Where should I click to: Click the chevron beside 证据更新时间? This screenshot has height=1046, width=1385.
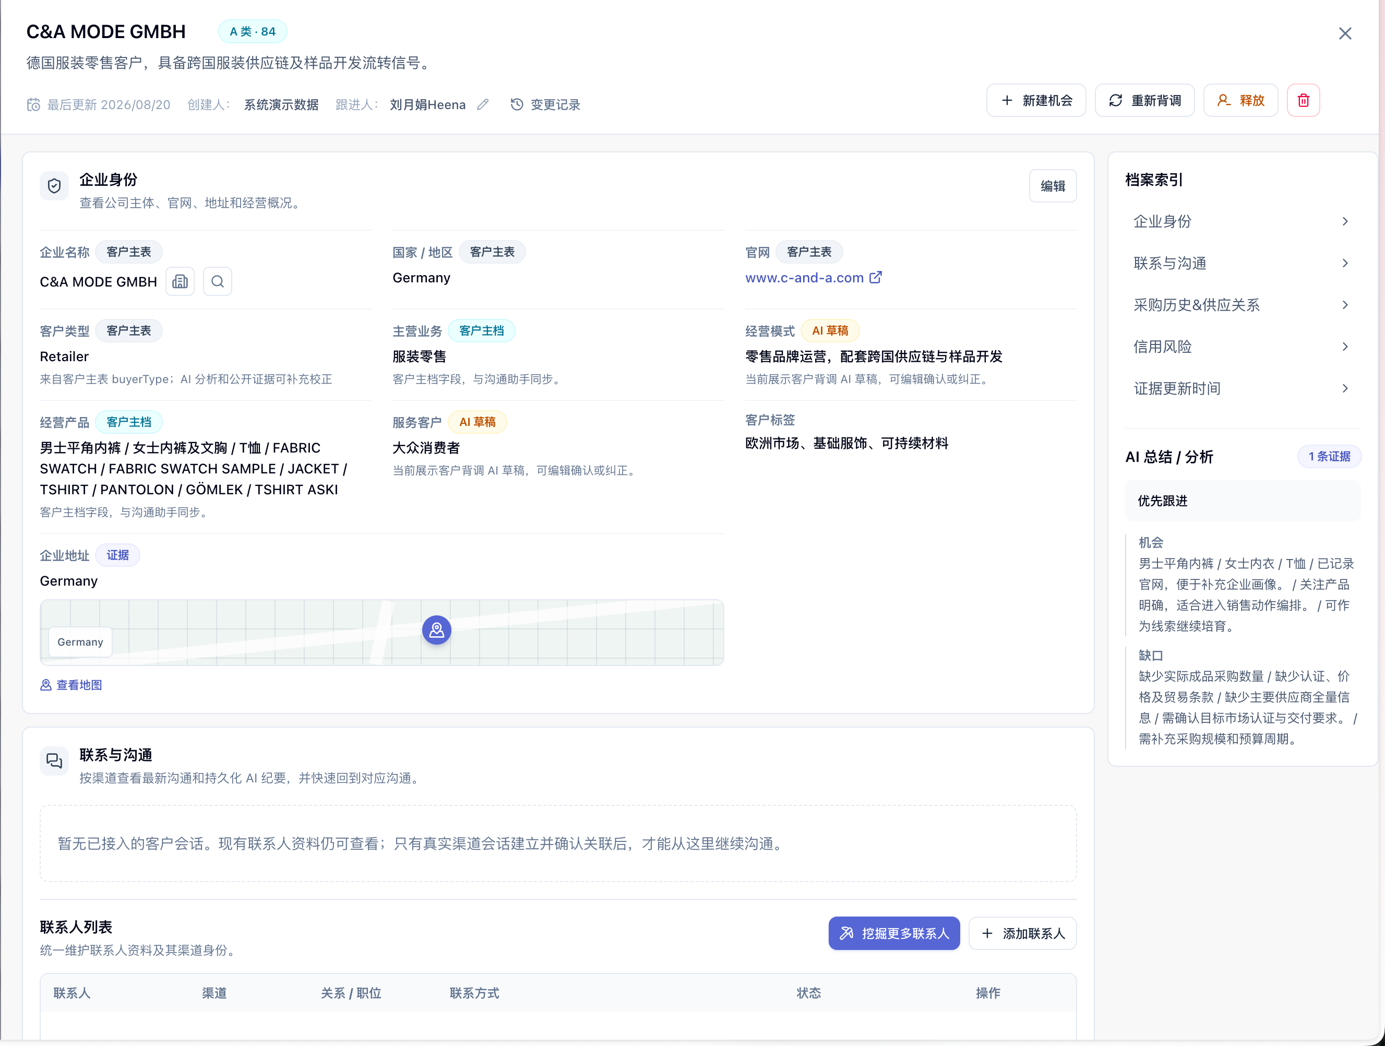point(1345,388)
